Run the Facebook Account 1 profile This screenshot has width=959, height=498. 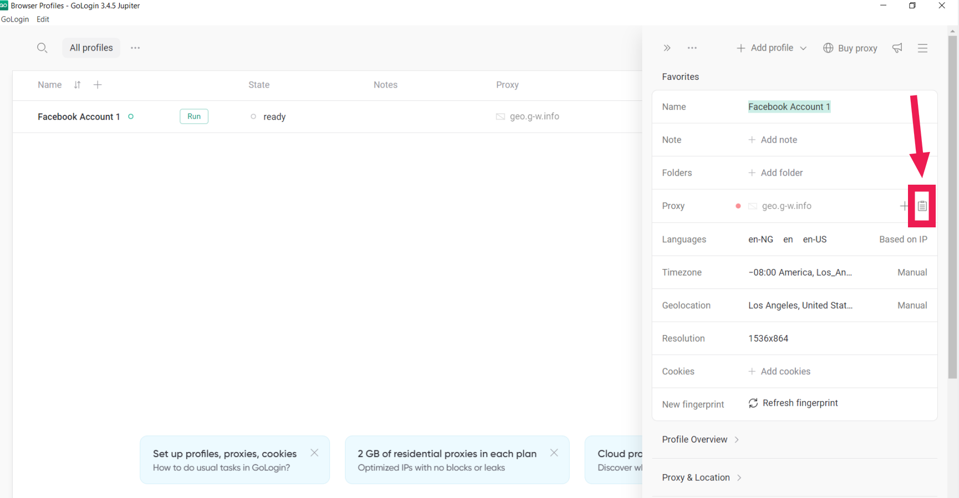click(x=194, y=116)
